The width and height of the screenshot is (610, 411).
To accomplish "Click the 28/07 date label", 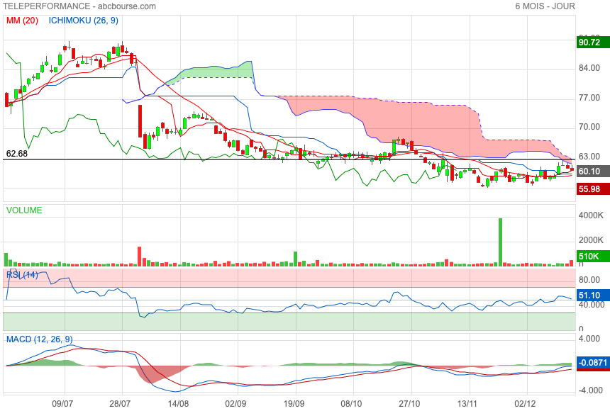I will pyautogui.click(x=120, y=404).
